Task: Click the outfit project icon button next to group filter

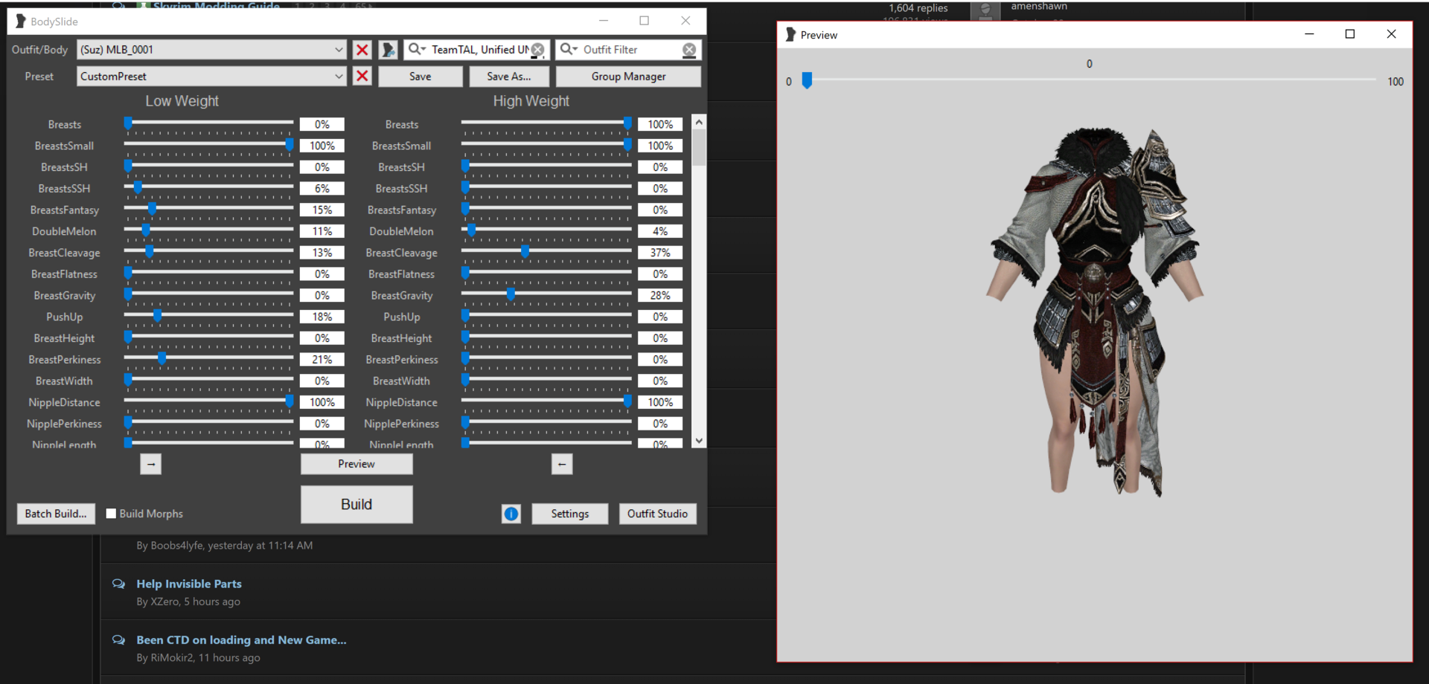Action: [389, 50]
